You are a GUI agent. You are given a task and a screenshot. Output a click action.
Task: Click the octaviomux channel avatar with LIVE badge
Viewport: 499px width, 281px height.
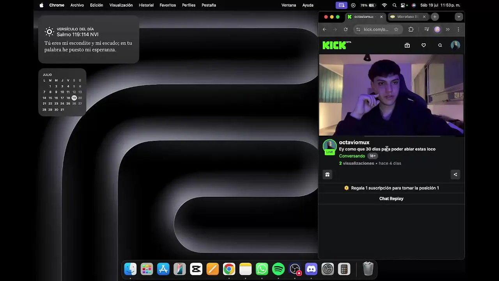pos(329,147)
